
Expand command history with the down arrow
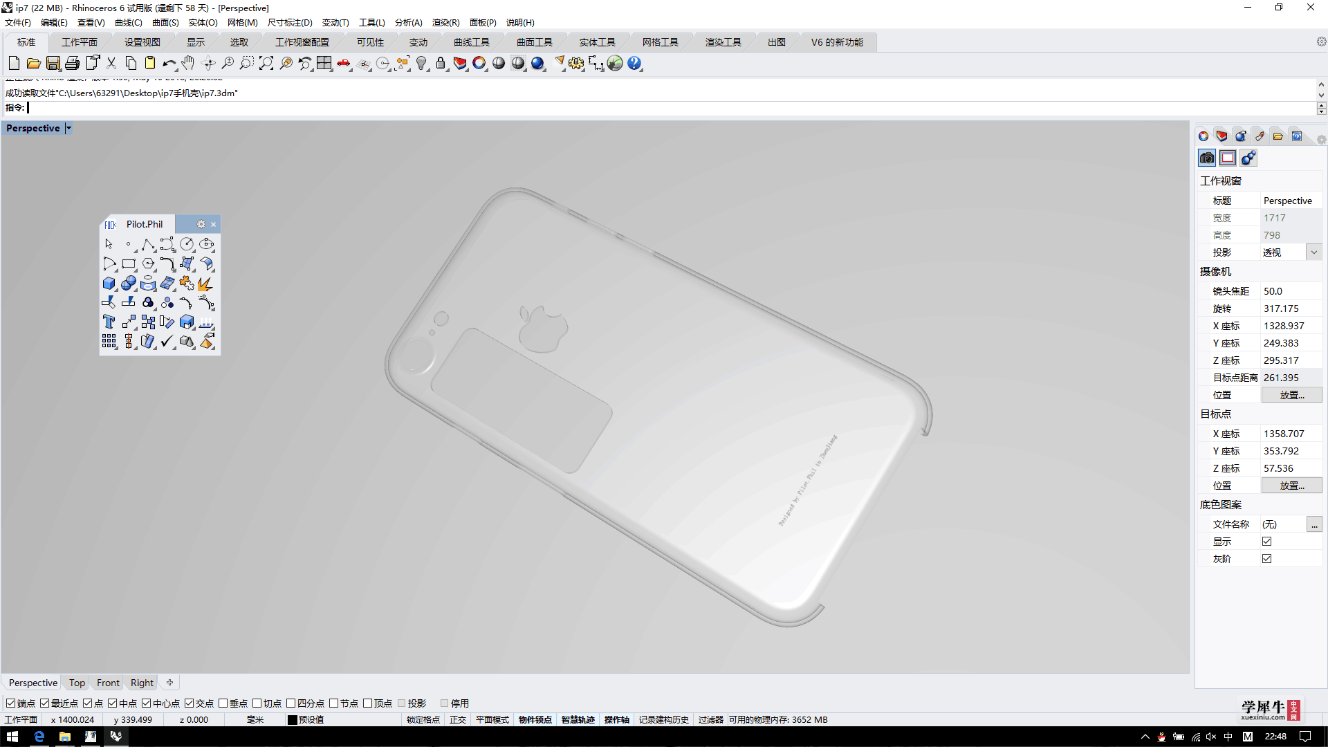coord(1321,95)
